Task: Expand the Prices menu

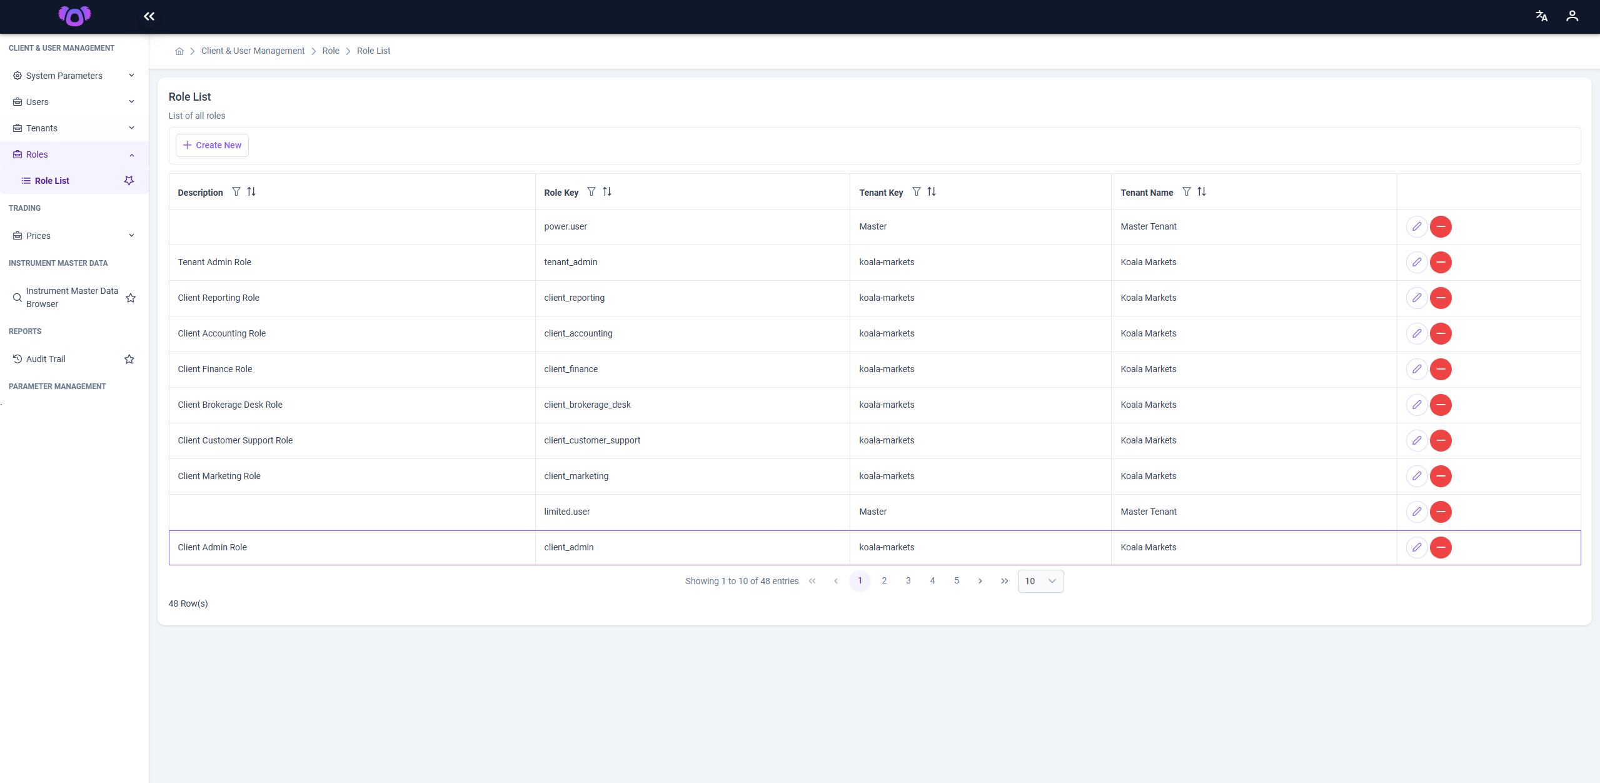Action: pos(74,236)
